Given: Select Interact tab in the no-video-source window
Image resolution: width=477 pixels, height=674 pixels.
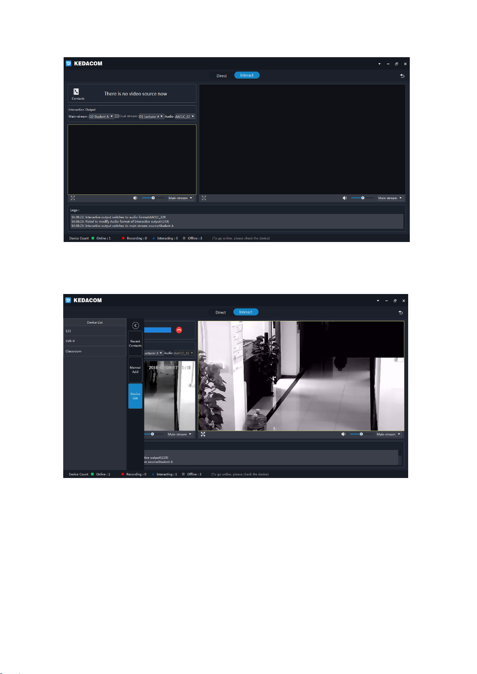Looking at the screenshot, I should click(247, 75).
